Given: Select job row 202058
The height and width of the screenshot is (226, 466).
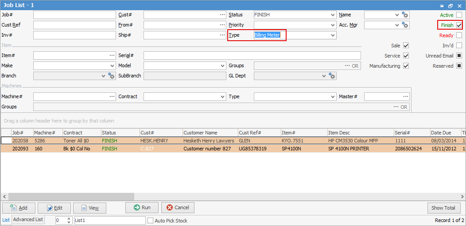Looking at the screenshot, I should [233, 141].
